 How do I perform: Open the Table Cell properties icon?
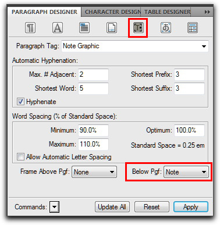(x=193, y=28)
